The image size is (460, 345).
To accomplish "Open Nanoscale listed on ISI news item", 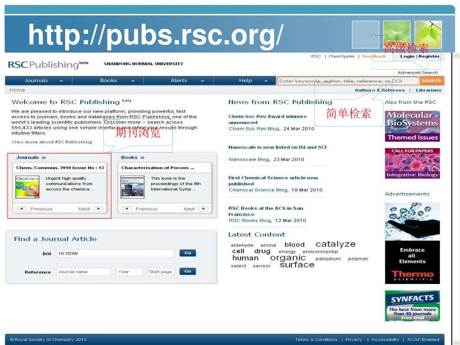I will [x=277, y=147].
